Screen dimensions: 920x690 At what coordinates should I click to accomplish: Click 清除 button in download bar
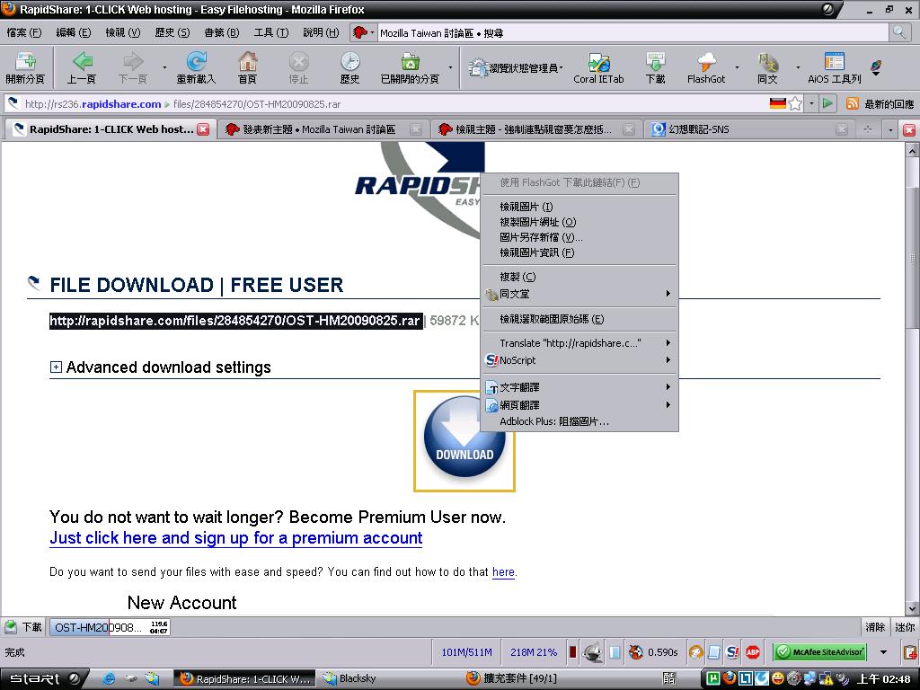click(x=875, y=627)
